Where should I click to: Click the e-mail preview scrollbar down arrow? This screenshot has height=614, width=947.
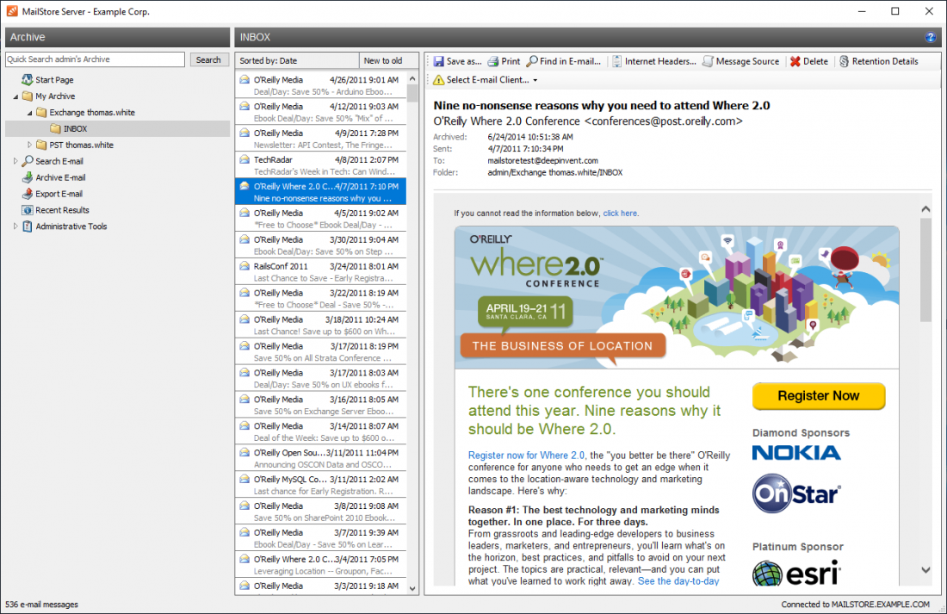pos(925,569)
